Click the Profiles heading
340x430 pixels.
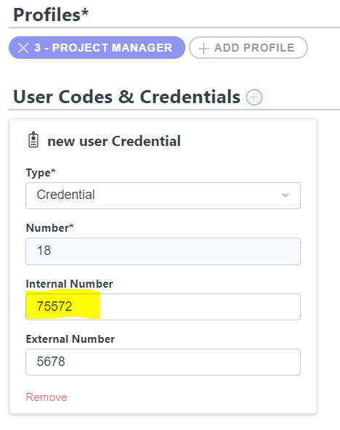[51, 15]
